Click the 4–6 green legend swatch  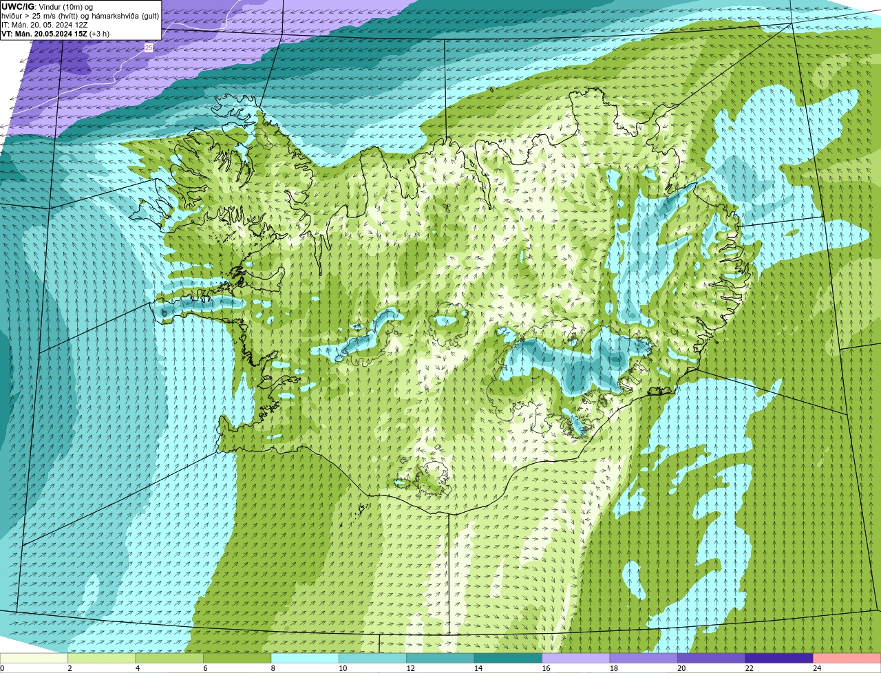click(x=170, y=658)
